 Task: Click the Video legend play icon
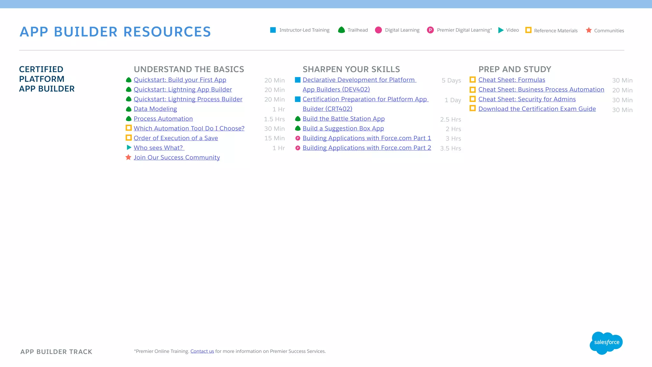501,30
